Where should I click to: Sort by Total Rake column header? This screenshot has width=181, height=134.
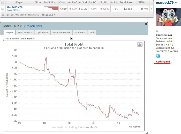[x=126, y=2]
